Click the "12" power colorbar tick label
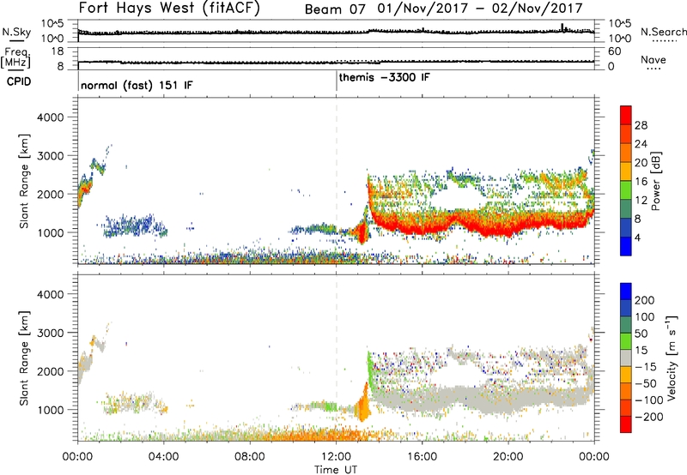 click(x=641, y=200)
